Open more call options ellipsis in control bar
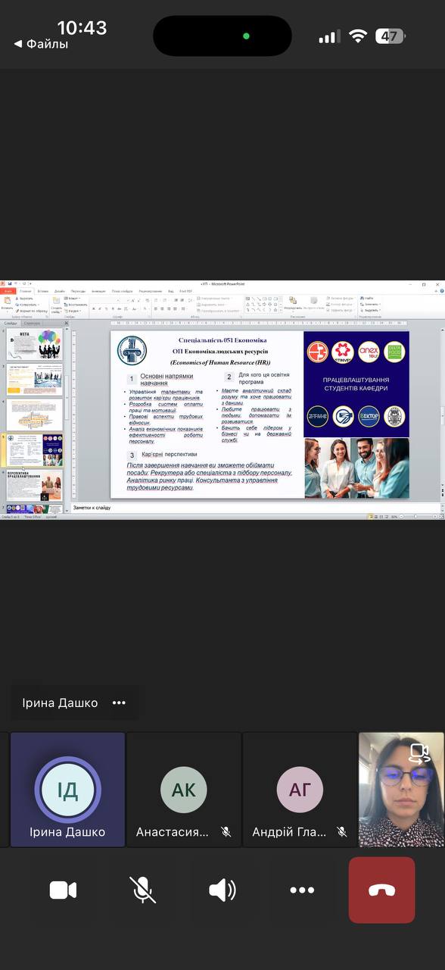This screenshot has width=445, height=970. click(x=301, y=890)
